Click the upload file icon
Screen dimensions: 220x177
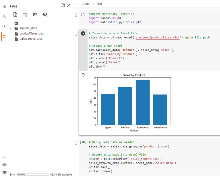pos(15,14)
